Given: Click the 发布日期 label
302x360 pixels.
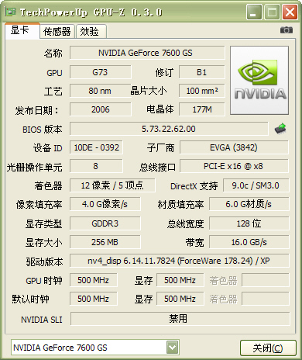Looking at the screenshot, I should [36, 110].
